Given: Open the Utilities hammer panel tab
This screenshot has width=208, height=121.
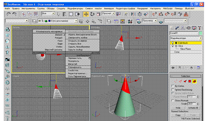Looking at the screenshot, I should pos(200,28).
